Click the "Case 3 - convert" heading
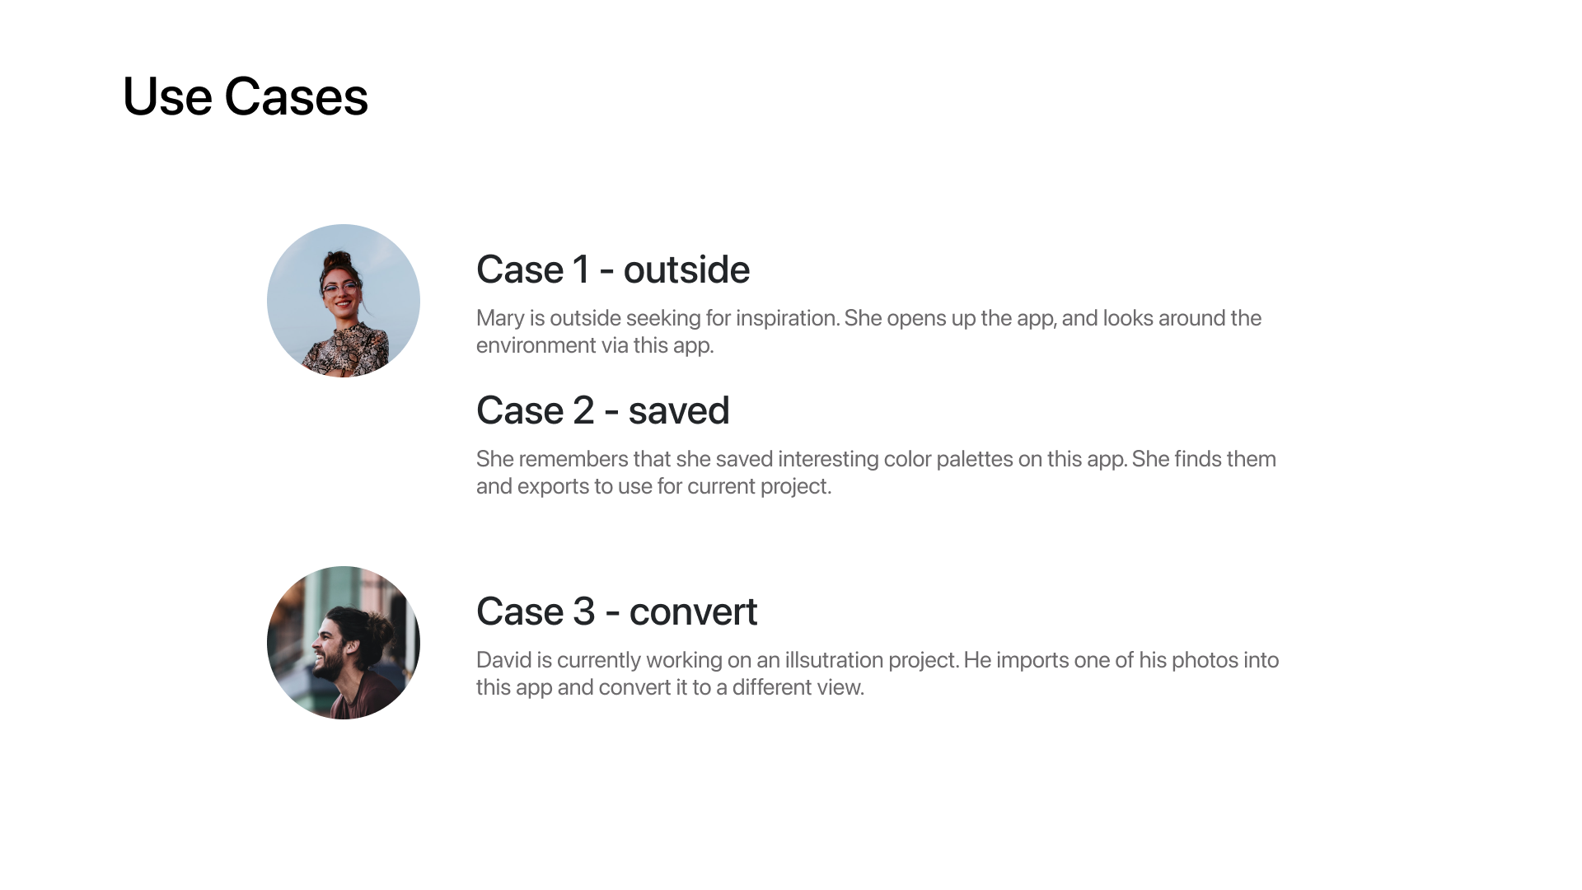Image resolution: width=1582 pixels, height=890 pixels. 616,611
